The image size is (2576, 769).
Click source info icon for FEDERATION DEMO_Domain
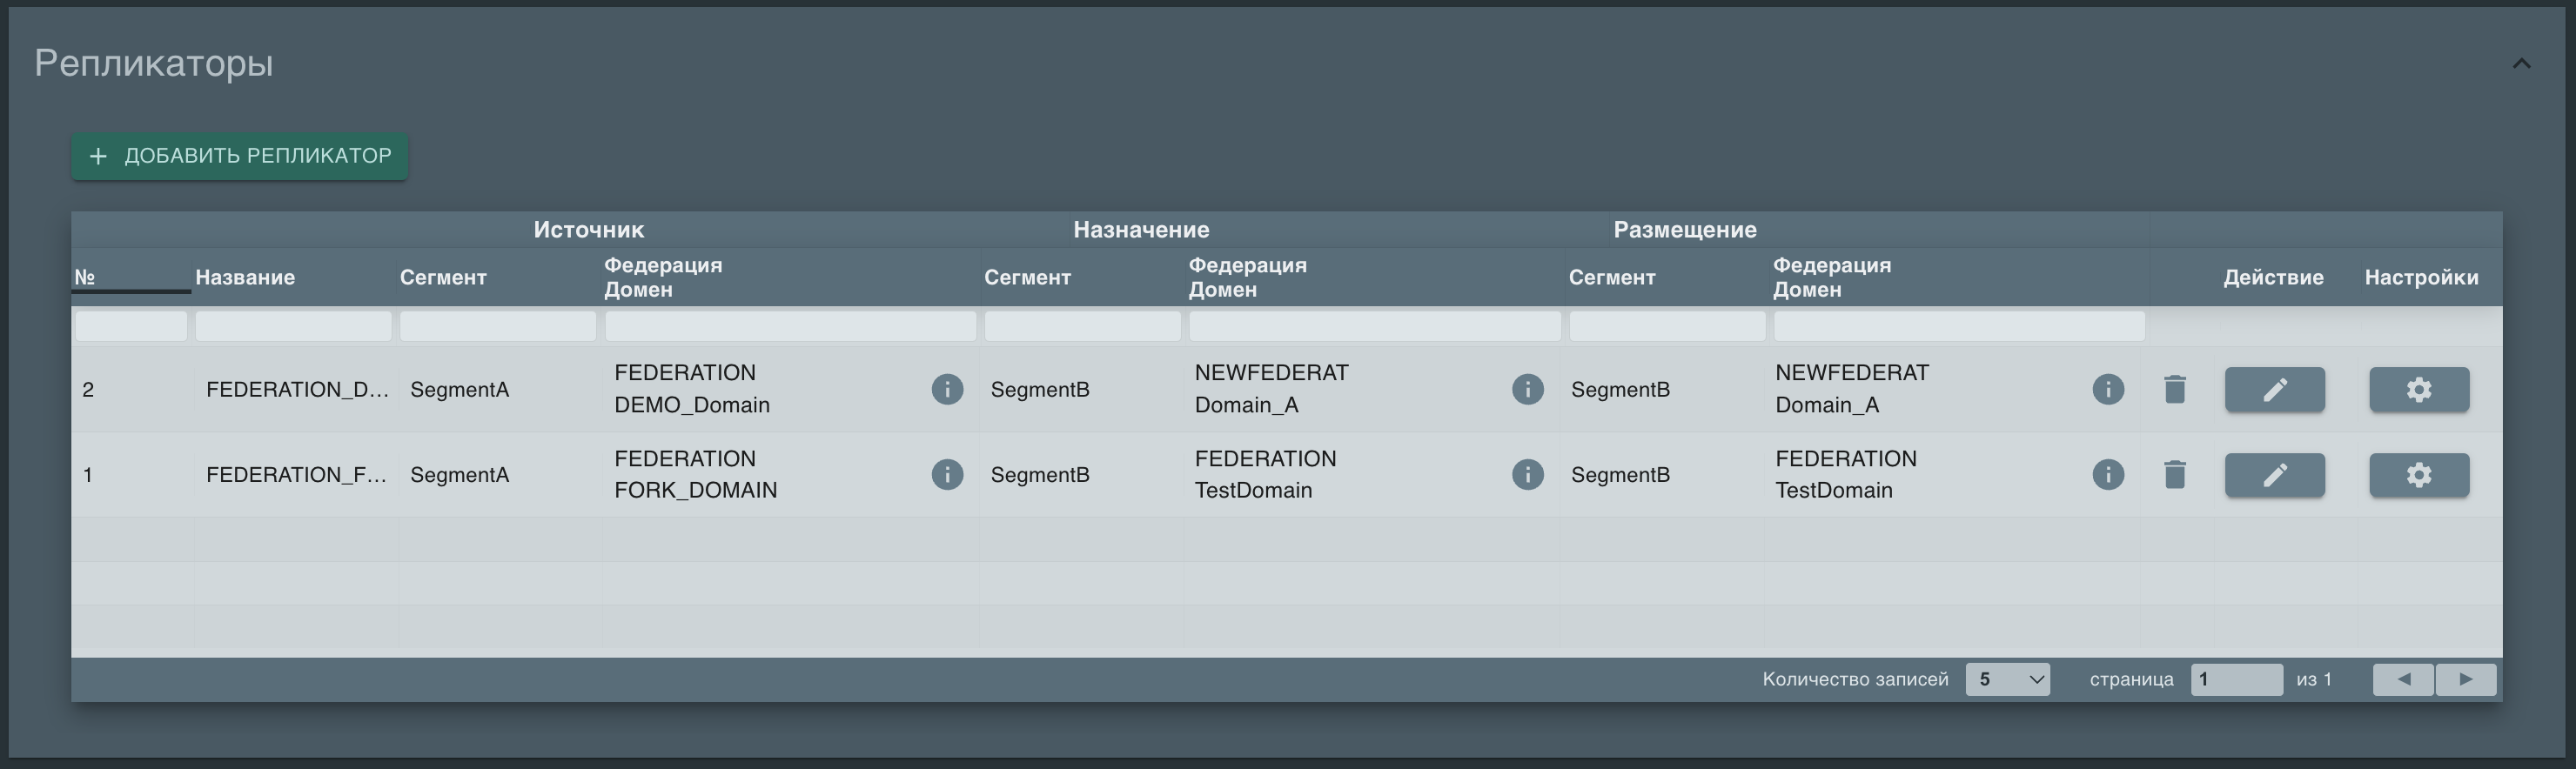point(947,389)
